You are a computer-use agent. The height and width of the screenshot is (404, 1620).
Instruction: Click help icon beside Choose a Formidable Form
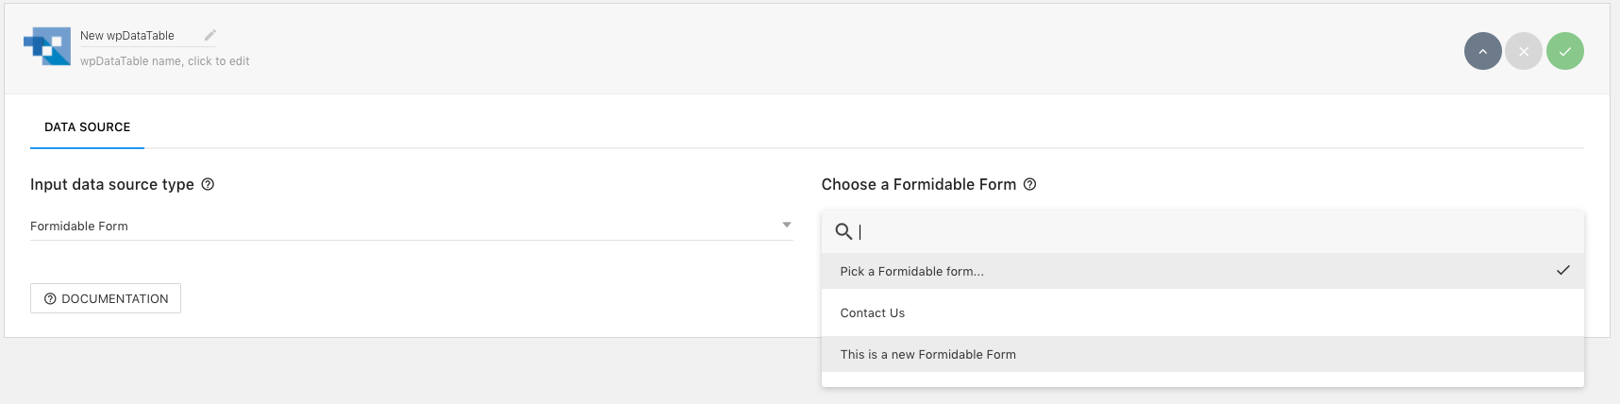(1030, 184)
